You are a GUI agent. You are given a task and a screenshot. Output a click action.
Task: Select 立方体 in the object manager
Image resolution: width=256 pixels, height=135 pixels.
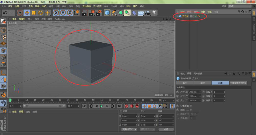click(185, 16)
